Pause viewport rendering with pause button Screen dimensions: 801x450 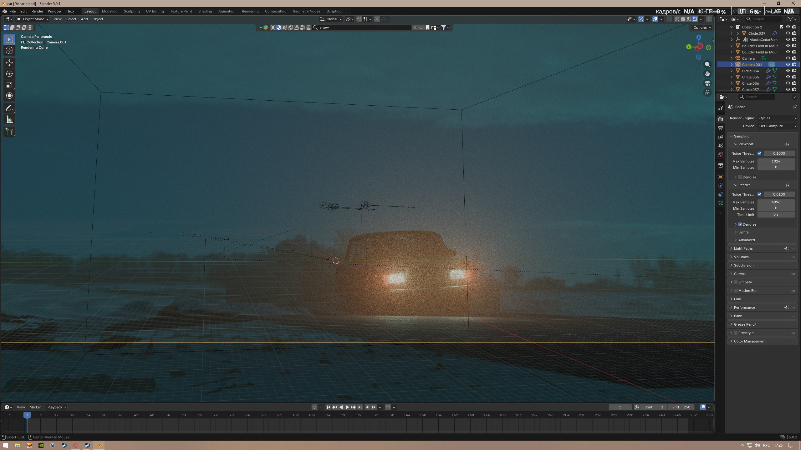(x=709, y=19)
